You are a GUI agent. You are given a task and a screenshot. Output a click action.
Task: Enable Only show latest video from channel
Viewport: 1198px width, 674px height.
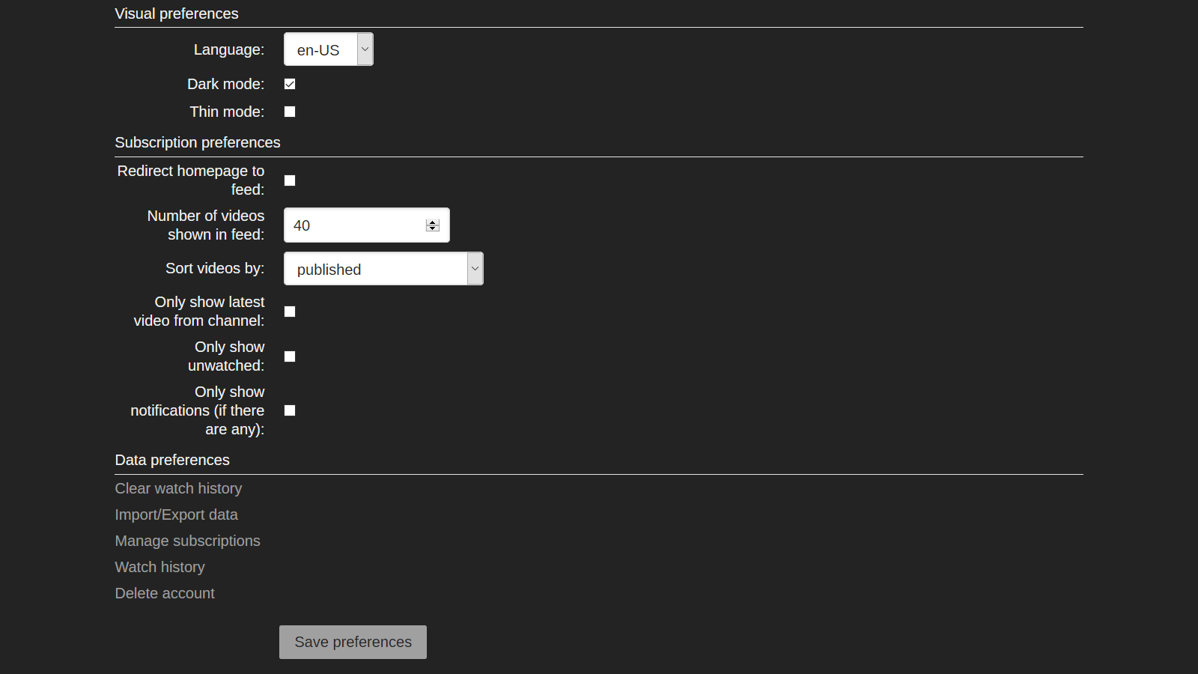coord(290,312)
